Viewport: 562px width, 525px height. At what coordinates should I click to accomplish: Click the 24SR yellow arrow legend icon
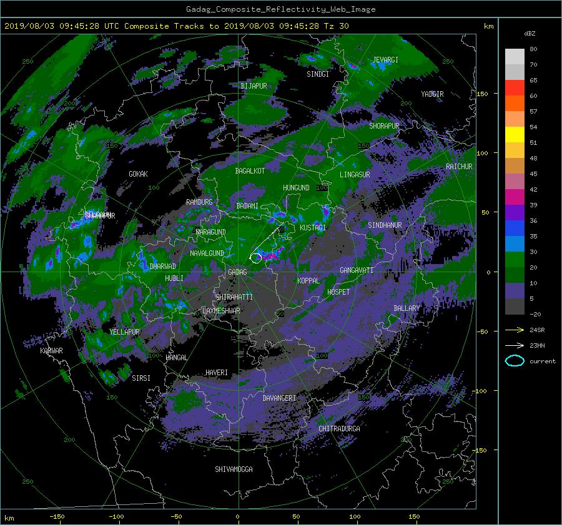[x=515, y=330]
